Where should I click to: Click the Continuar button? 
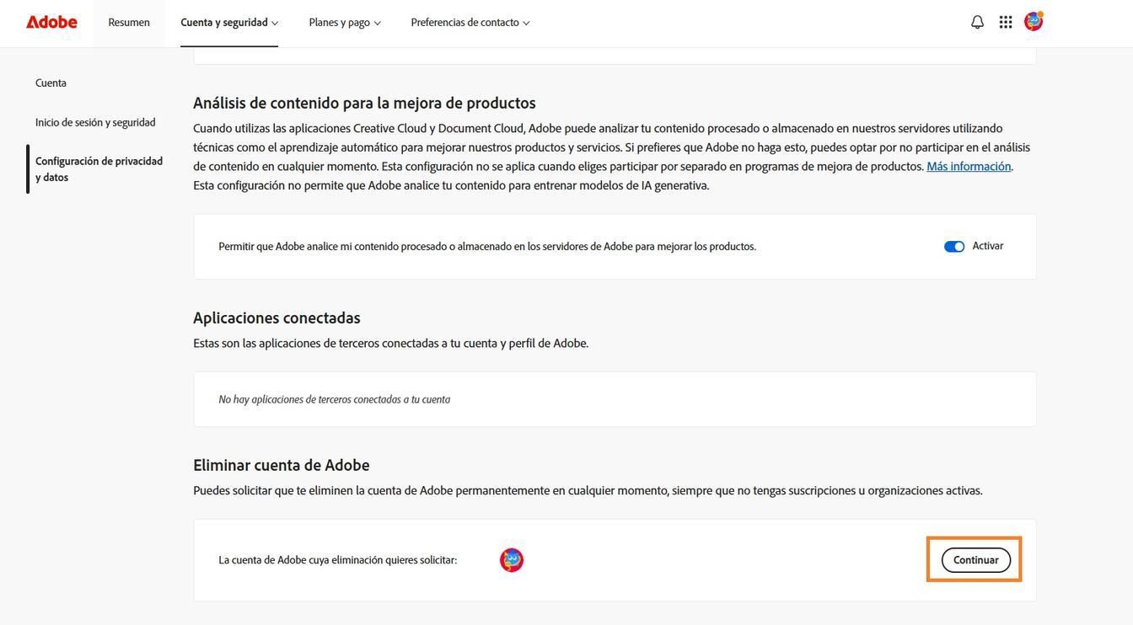(x=976, y=560)
